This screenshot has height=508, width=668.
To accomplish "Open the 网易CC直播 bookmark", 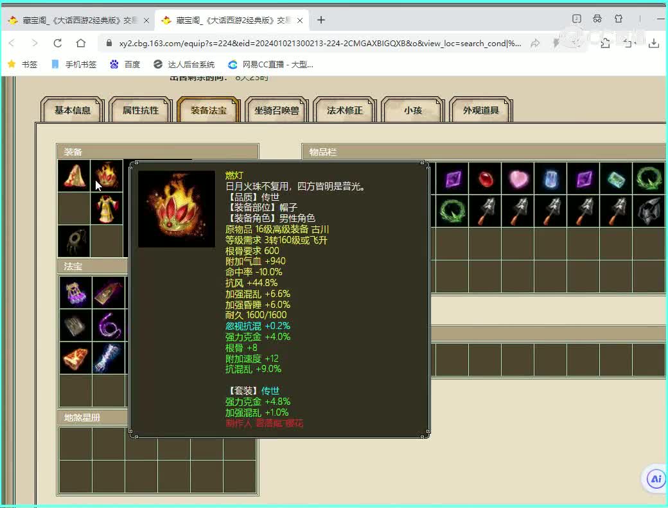I will coord(271,64).
